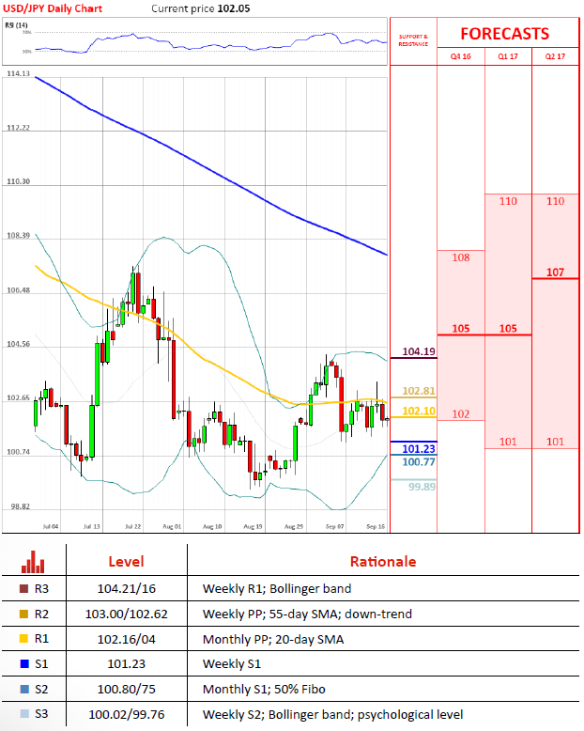This screenshot has width=584, height=731.
Task: Click the 99.89 support level label
Action: point(422,487)
